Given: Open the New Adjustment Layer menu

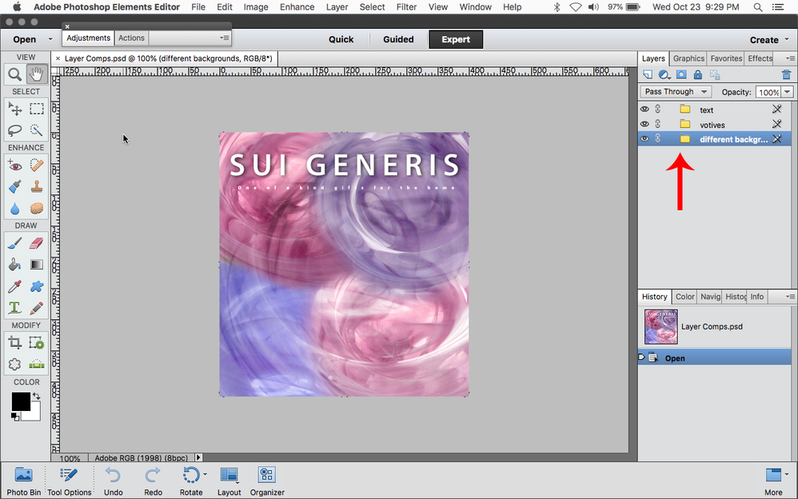Looking at the screenshot, I should [x=664, y=74].
